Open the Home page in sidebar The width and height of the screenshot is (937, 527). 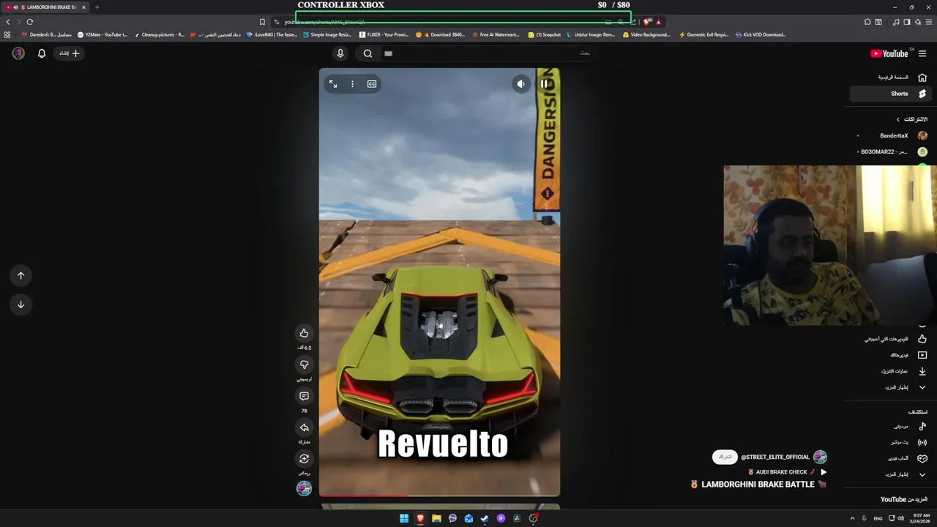tap(889, 78)
